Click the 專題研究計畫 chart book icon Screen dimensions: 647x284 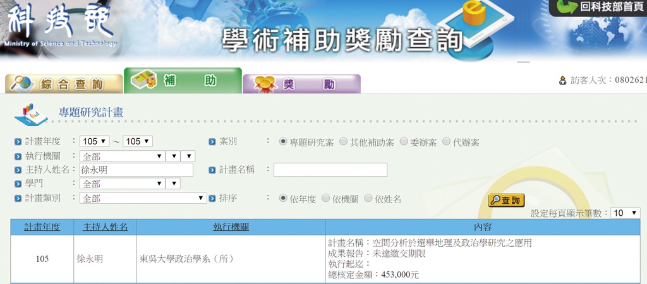(x=31, y=115)
